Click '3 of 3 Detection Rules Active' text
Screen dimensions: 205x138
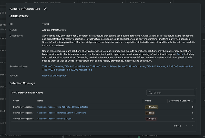pos(27,93)
